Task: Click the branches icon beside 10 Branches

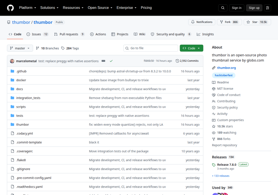Action: (x=37, y=48)
